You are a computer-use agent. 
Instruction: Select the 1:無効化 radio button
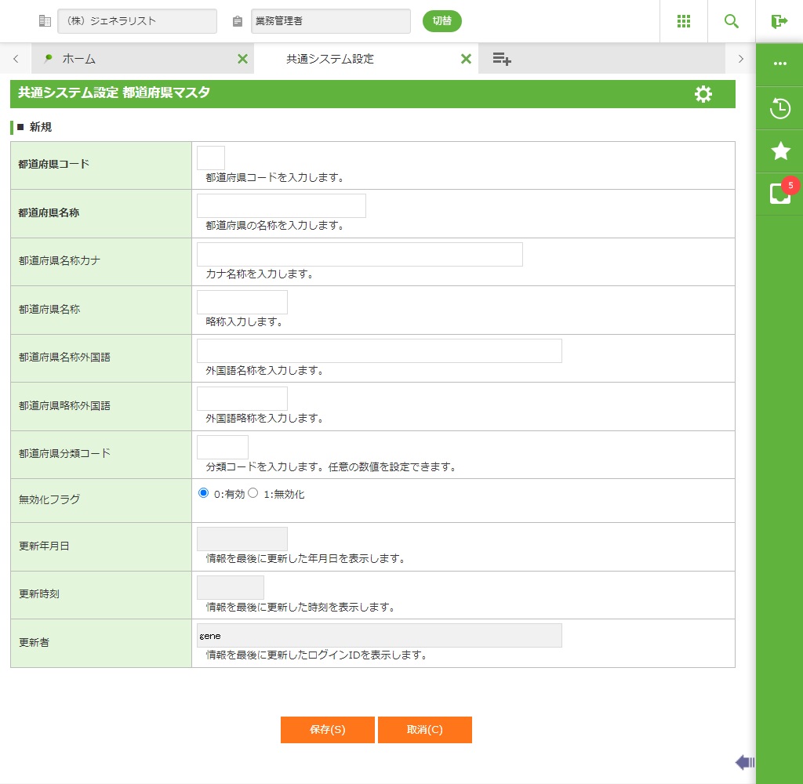tap(253, 493)
